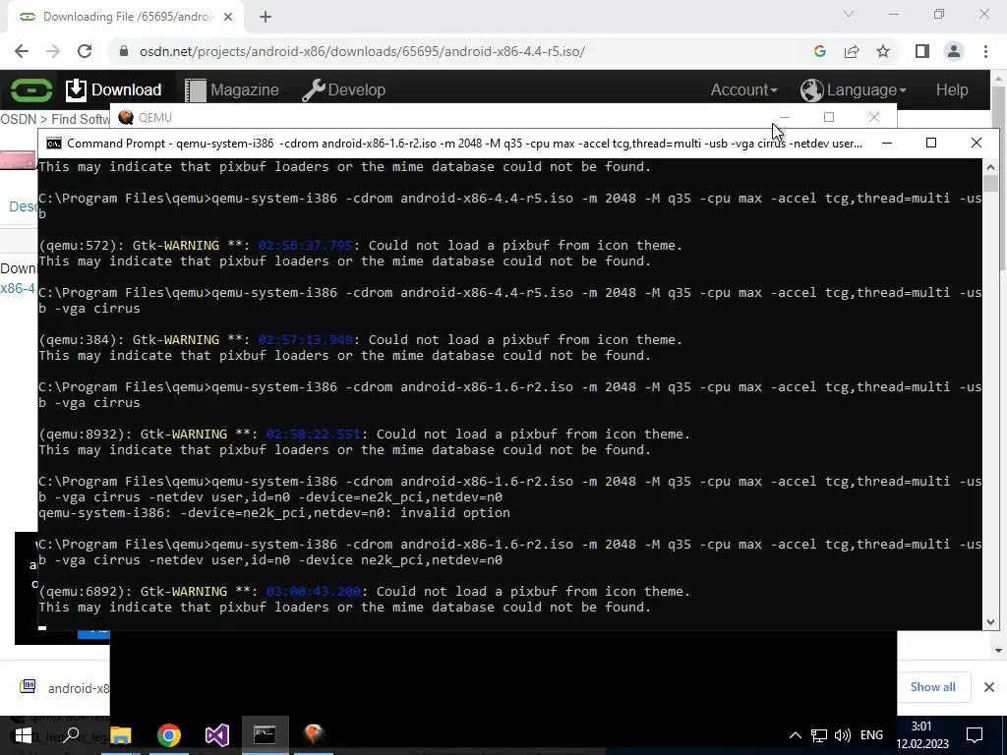Open Chrome side panel icon
The height and width of the screenshot is (755, 1007).
922,51
